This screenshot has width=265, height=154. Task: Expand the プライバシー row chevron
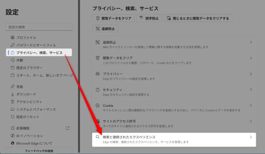[251, 74]
